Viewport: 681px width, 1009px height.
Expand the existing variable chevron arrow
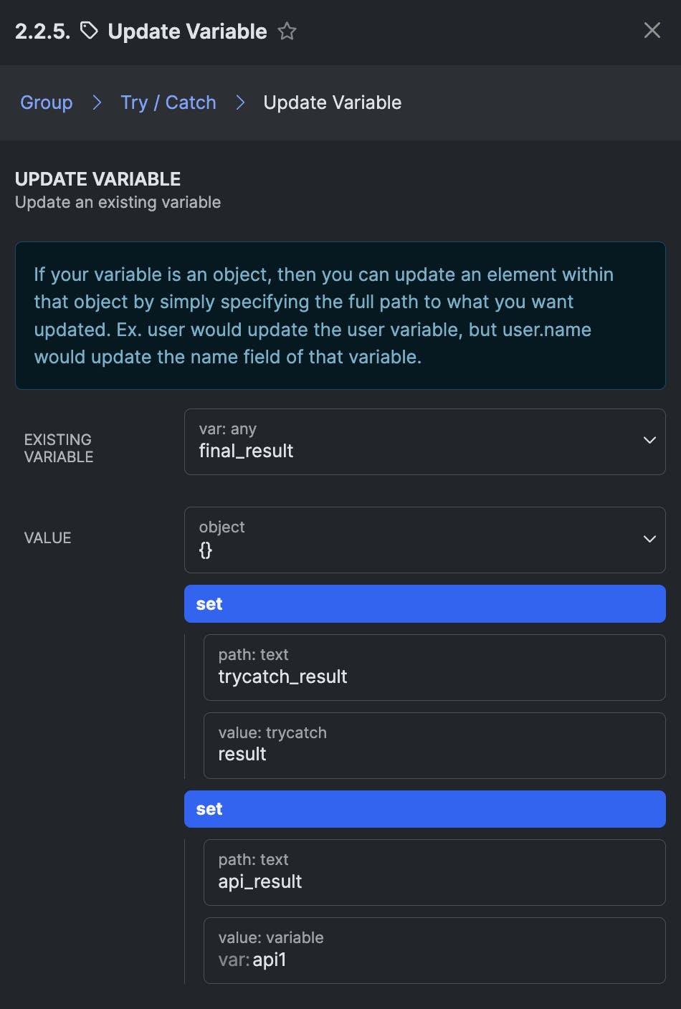[649, 440]
